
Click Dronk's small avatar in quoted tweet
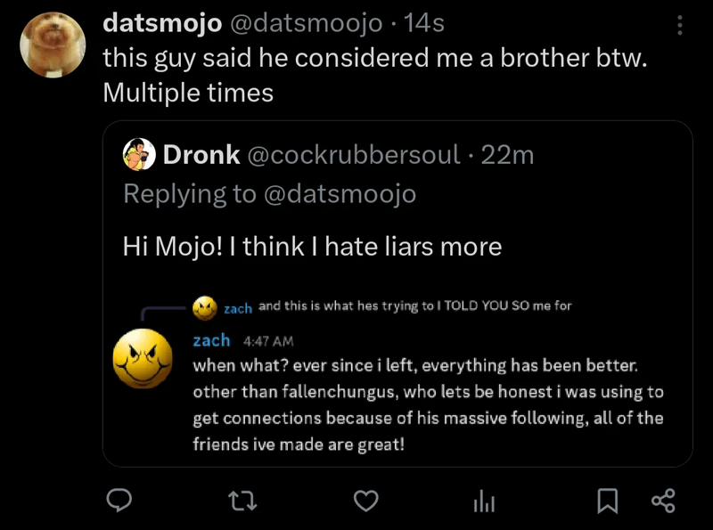(138, 155)
